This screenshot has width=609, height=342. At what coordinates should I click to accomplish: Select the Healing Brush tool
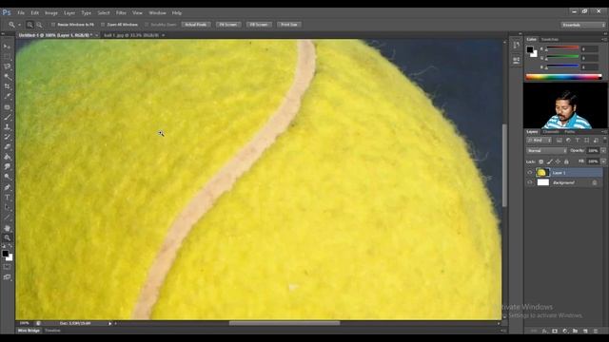pyautogui.click(x=7, y=107)
